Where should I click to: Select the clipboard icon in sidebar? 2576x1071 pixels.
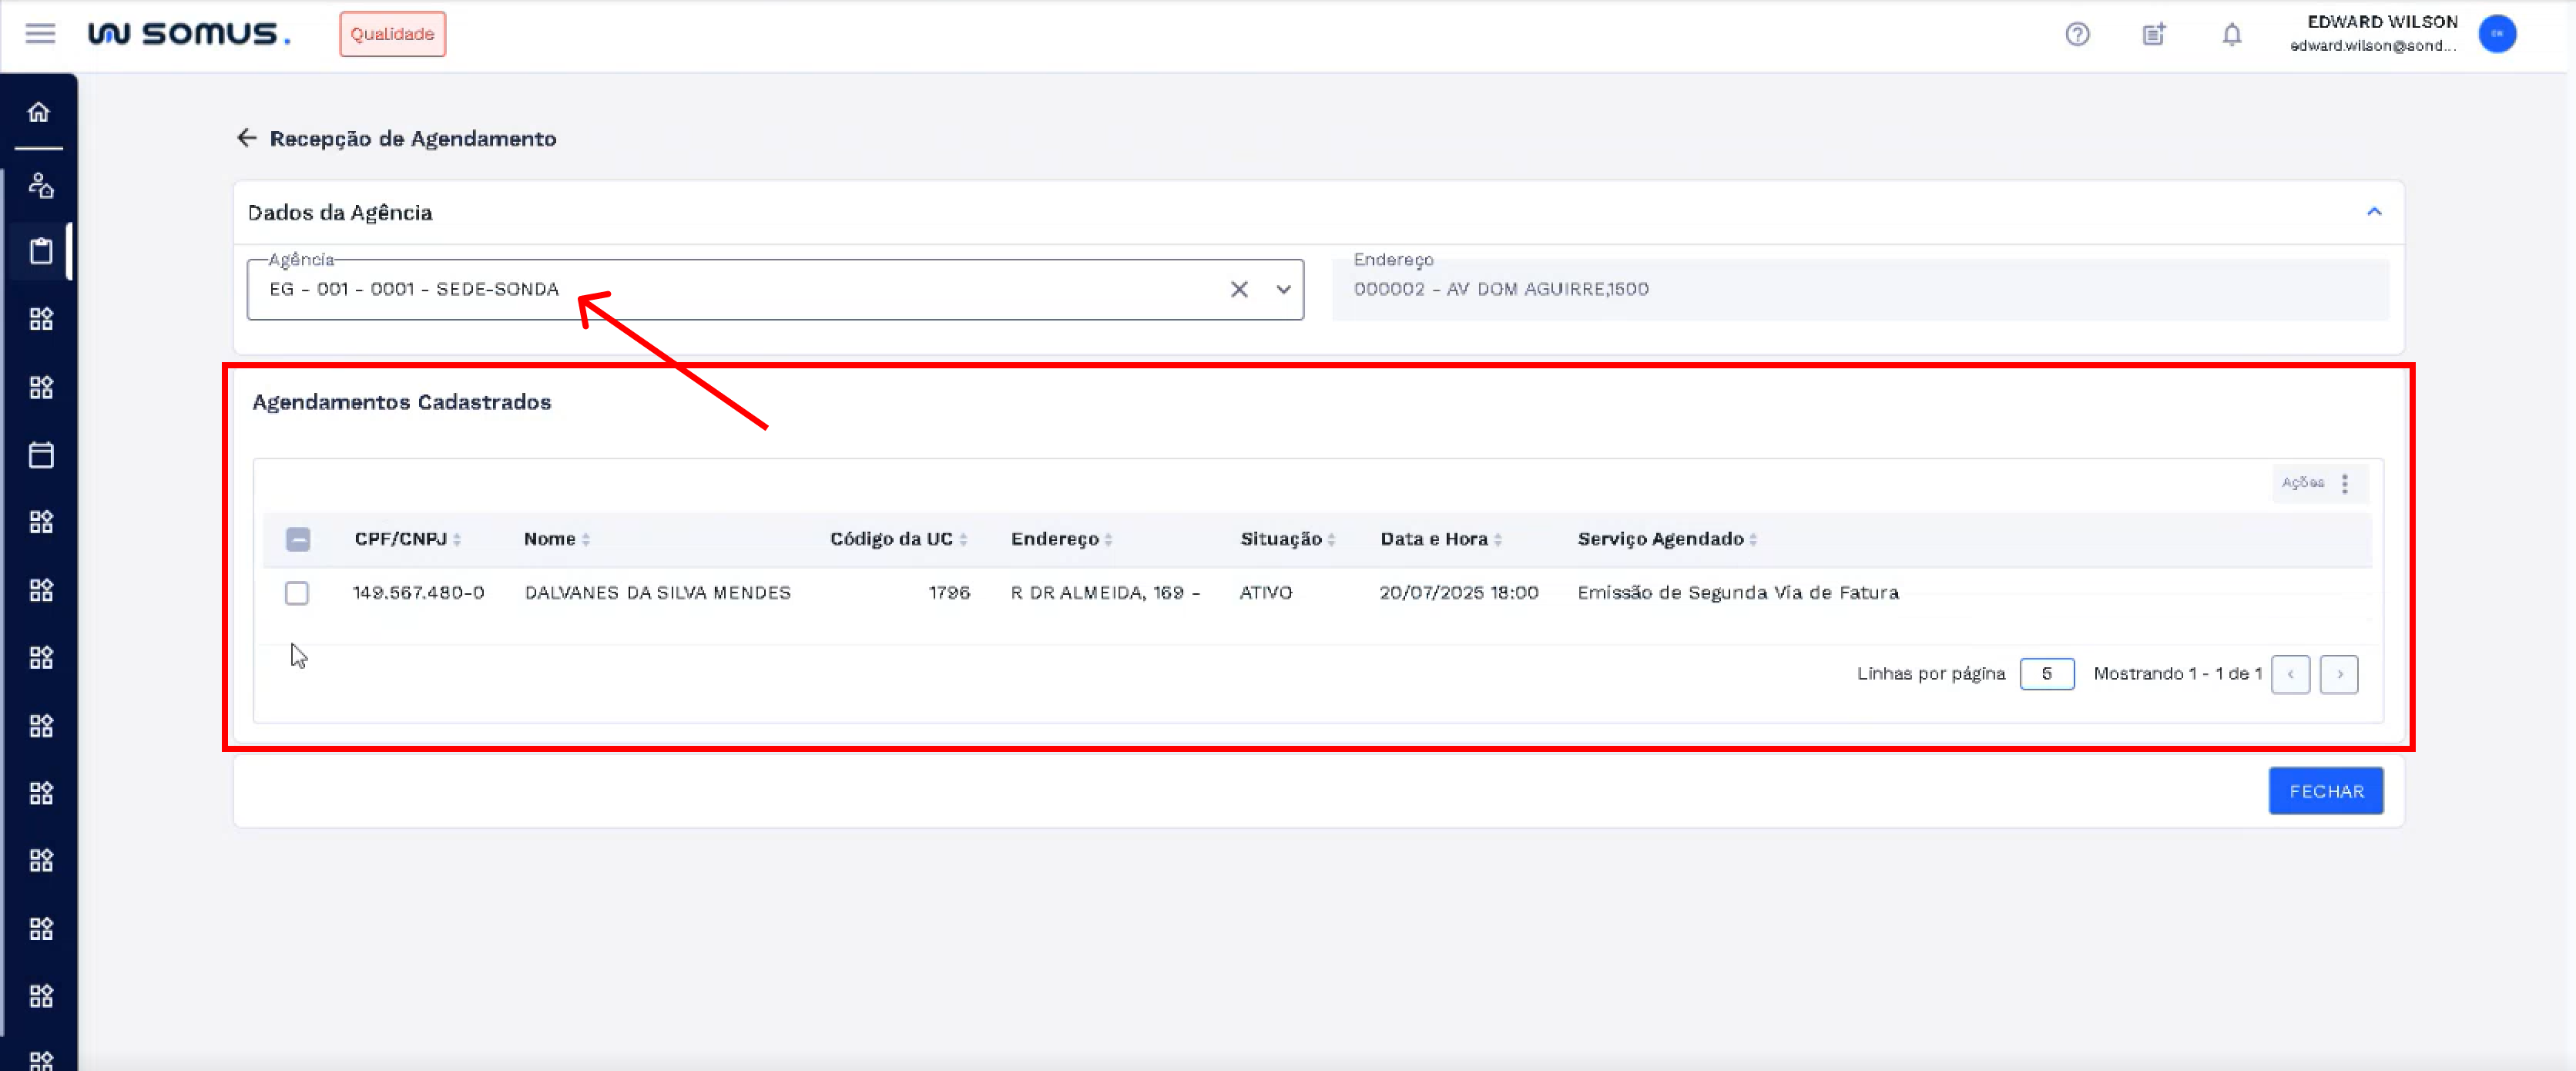(41, 251)
